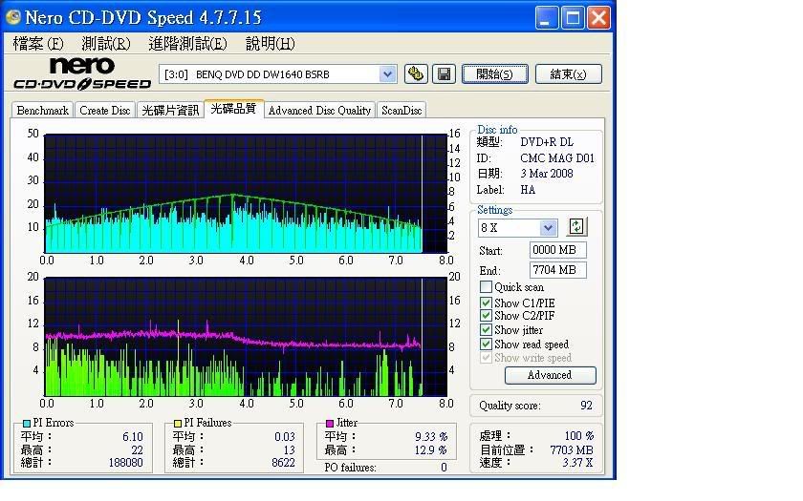
Task: Click the Advanced settings button
Action: [550, 375]
